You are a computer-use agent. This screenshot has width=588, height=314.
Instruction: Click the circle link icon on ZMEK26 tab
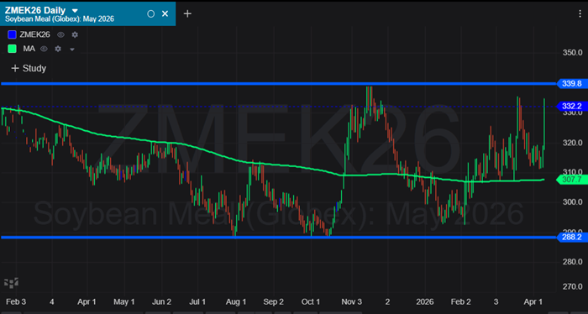[x=150, y=14]
